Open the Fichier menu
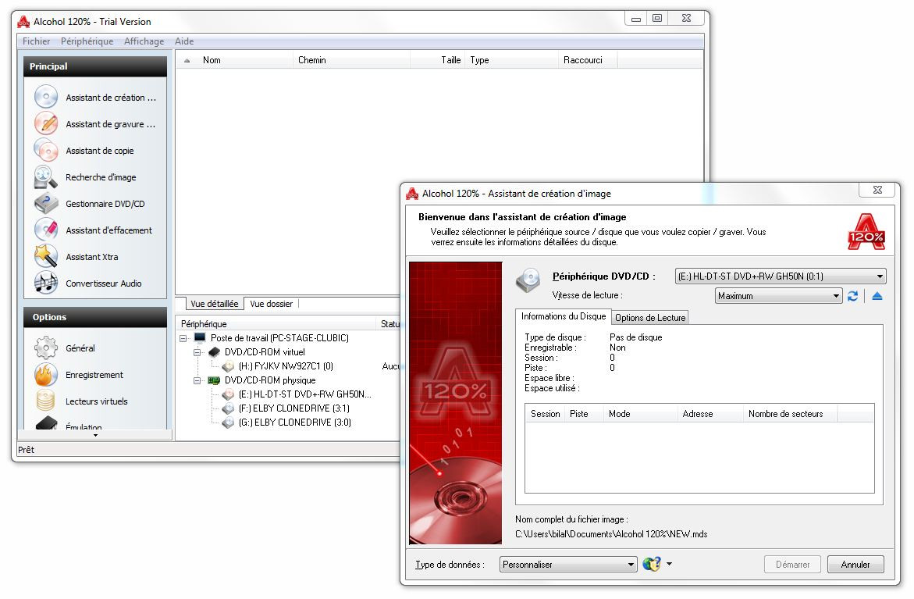914x599 pixels. tap(36, 41)
